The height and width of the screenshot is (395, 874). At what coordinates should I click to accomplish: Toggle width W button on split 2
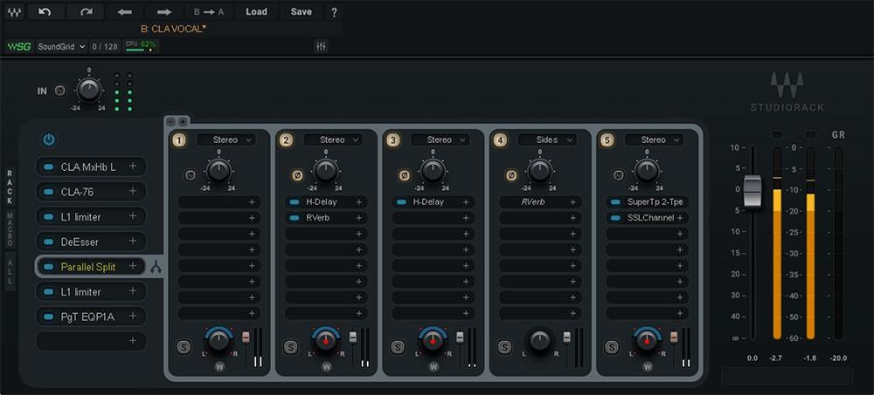[327, 366]
